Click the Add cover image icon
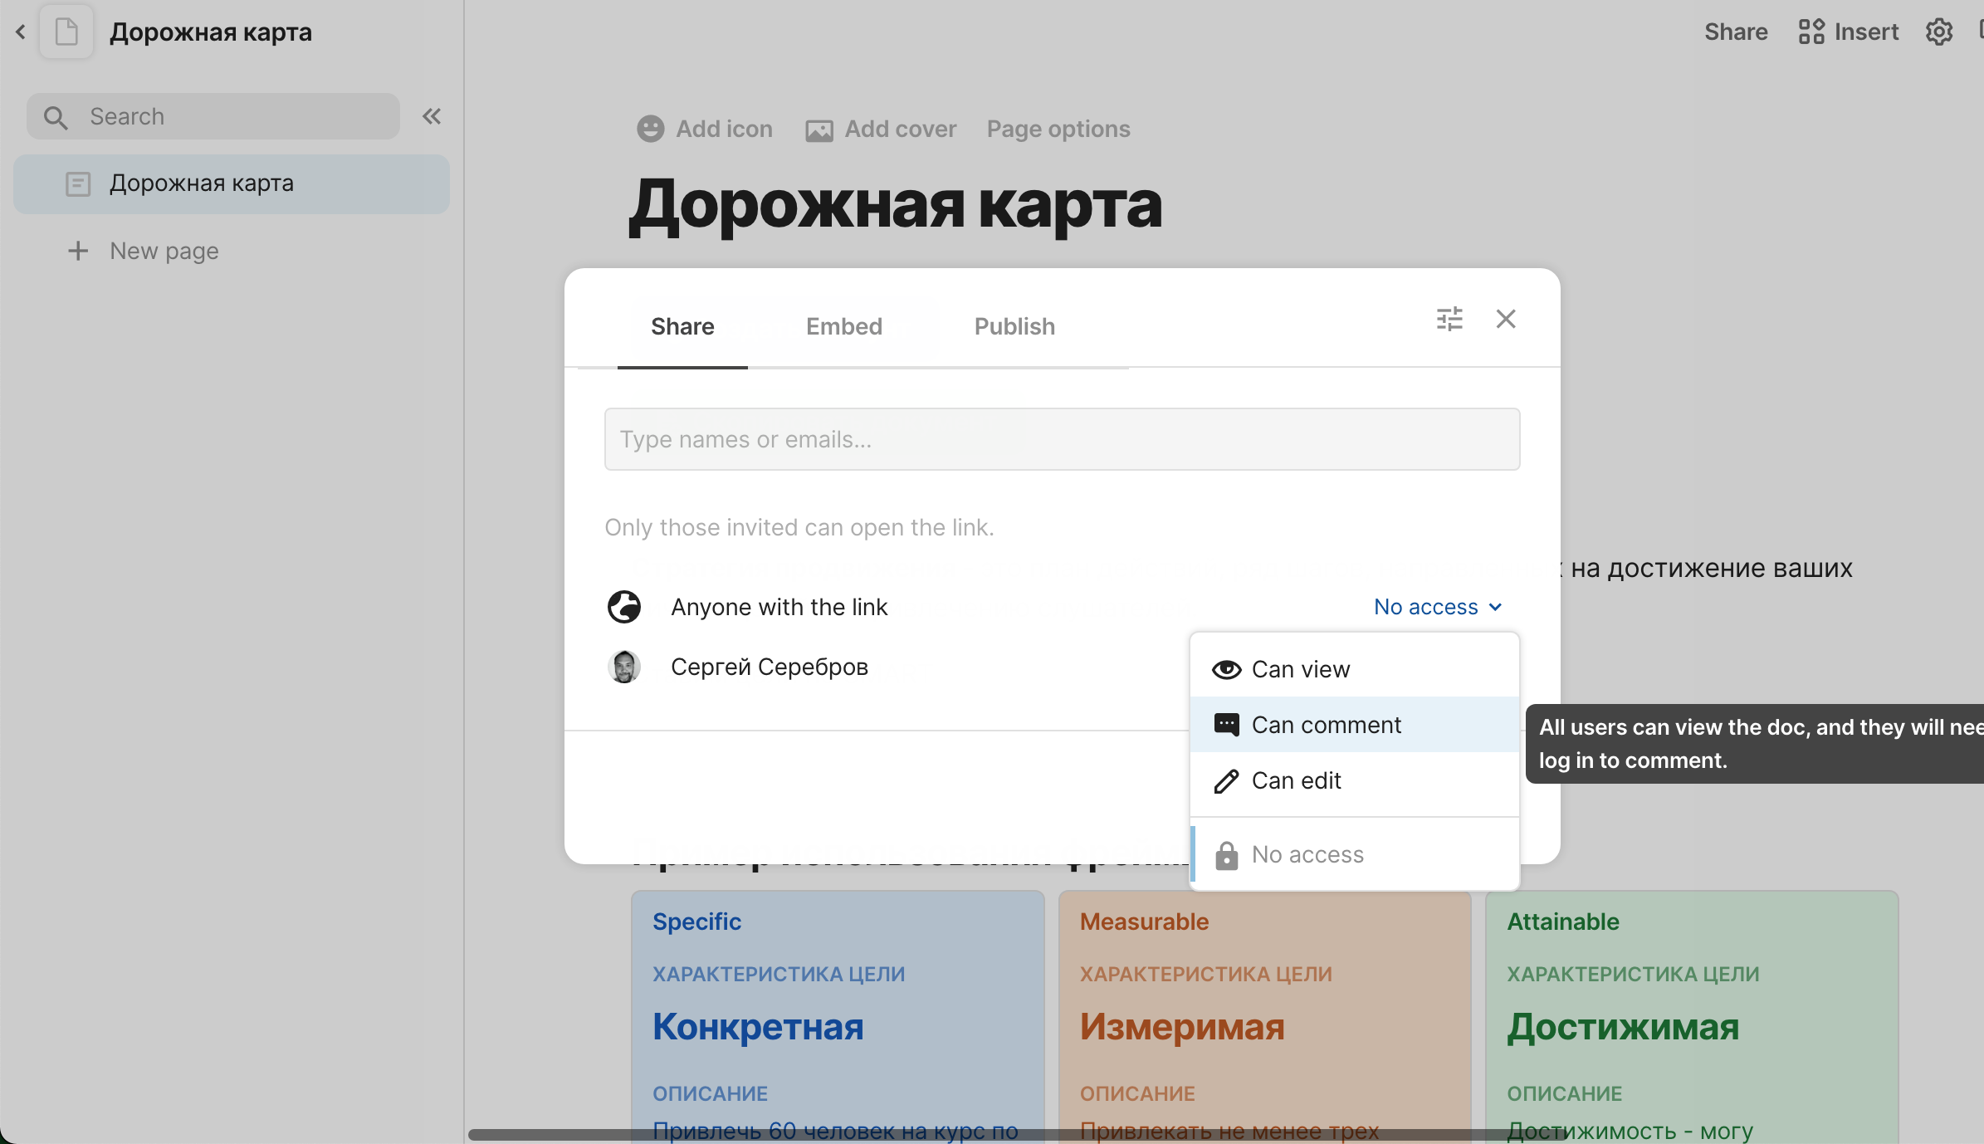 pyautogui.click(x=819, y=130)
